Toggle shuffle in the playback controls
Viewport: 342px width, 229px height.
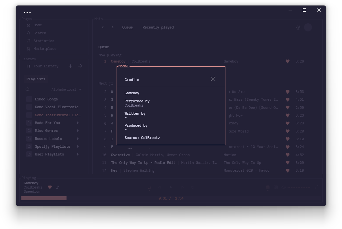pyautogui.click(x=149, y=188)
